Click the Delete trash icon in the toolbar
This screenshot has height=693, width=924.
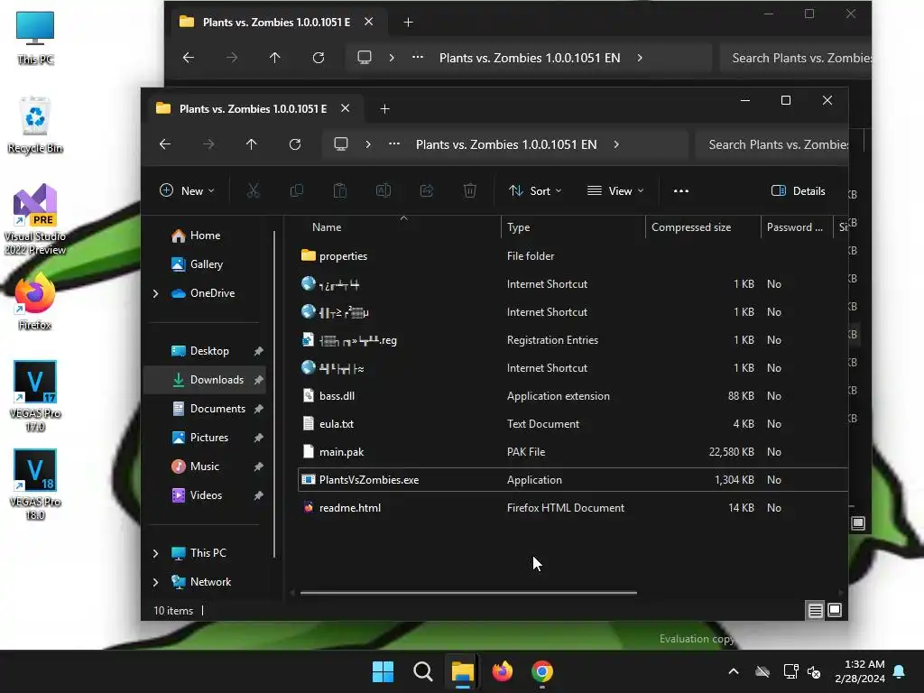point(469,190)
